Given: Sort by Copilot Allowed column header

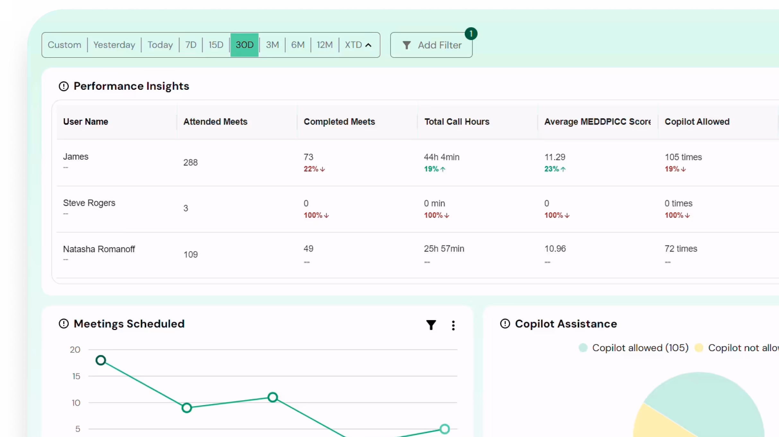Looking at the screenshot, I should 697,122.
